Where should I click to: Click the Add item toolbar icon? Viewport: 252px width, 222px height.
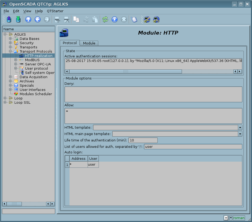coord(57,19)
